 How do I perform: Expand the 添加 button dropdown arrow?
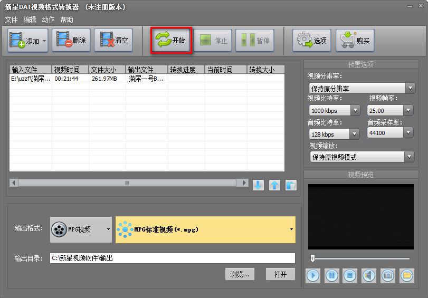pos(44,41)
